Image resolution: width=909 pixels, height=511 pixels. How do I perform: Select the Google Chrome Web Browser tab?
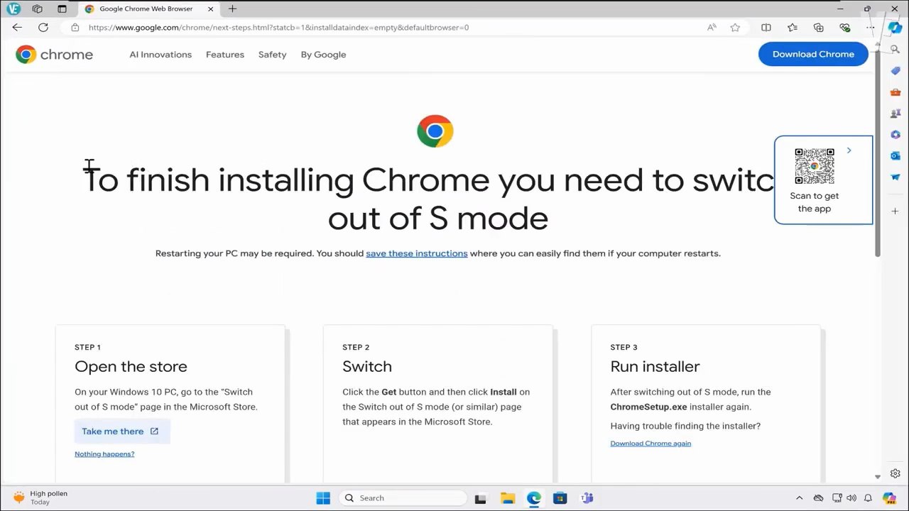146,9
